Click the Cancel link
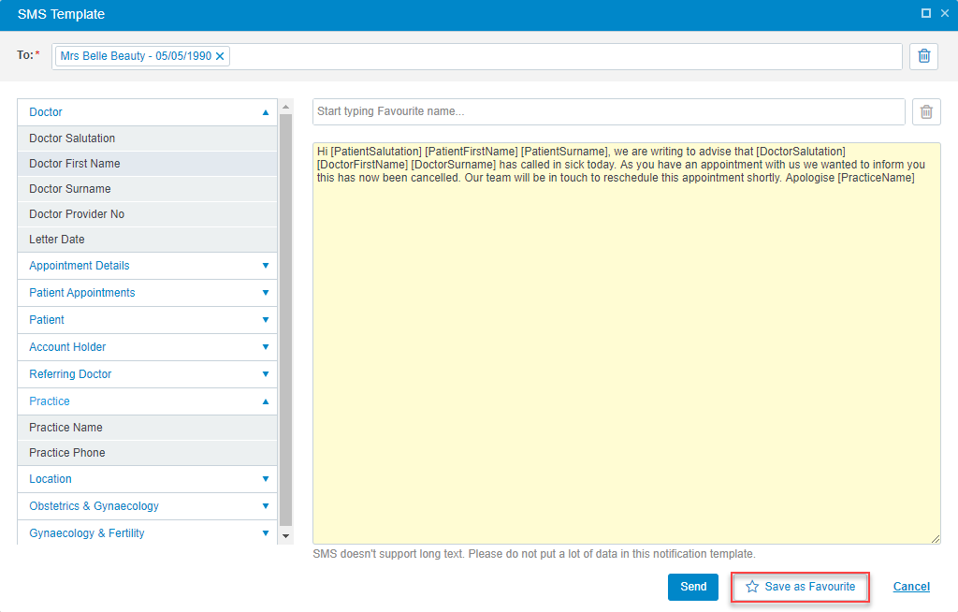The image size is (958, 612). click(x=911, y=587)
